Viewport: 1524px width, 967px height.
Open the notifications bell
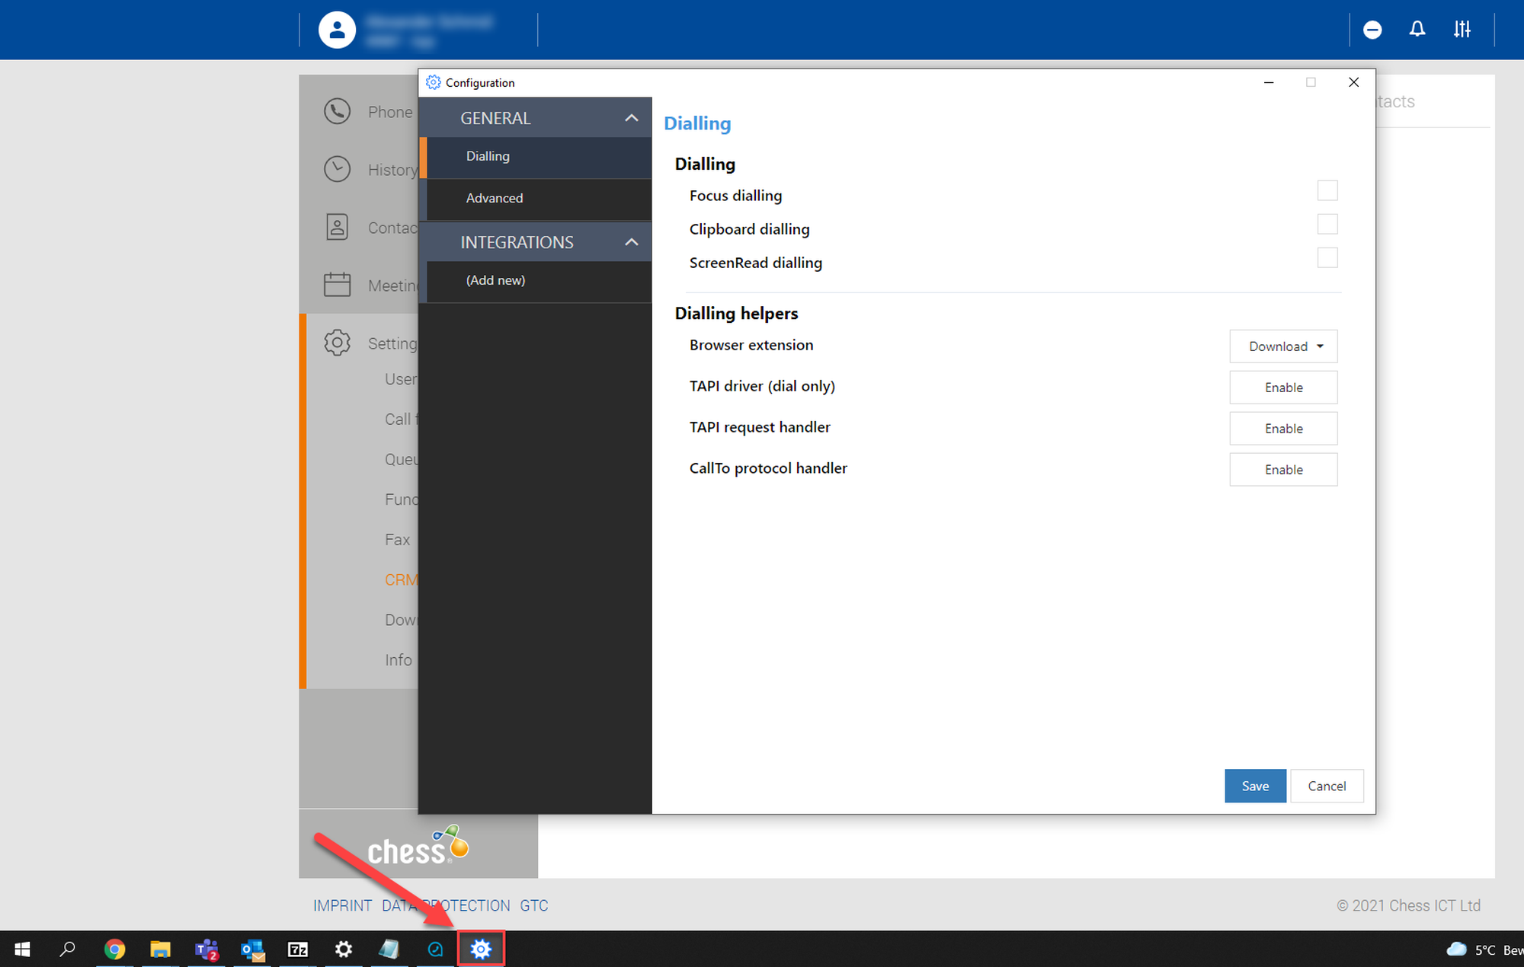[x=1417, y=30]
